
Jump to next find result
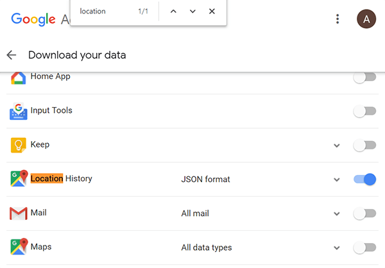coord(193,12)
